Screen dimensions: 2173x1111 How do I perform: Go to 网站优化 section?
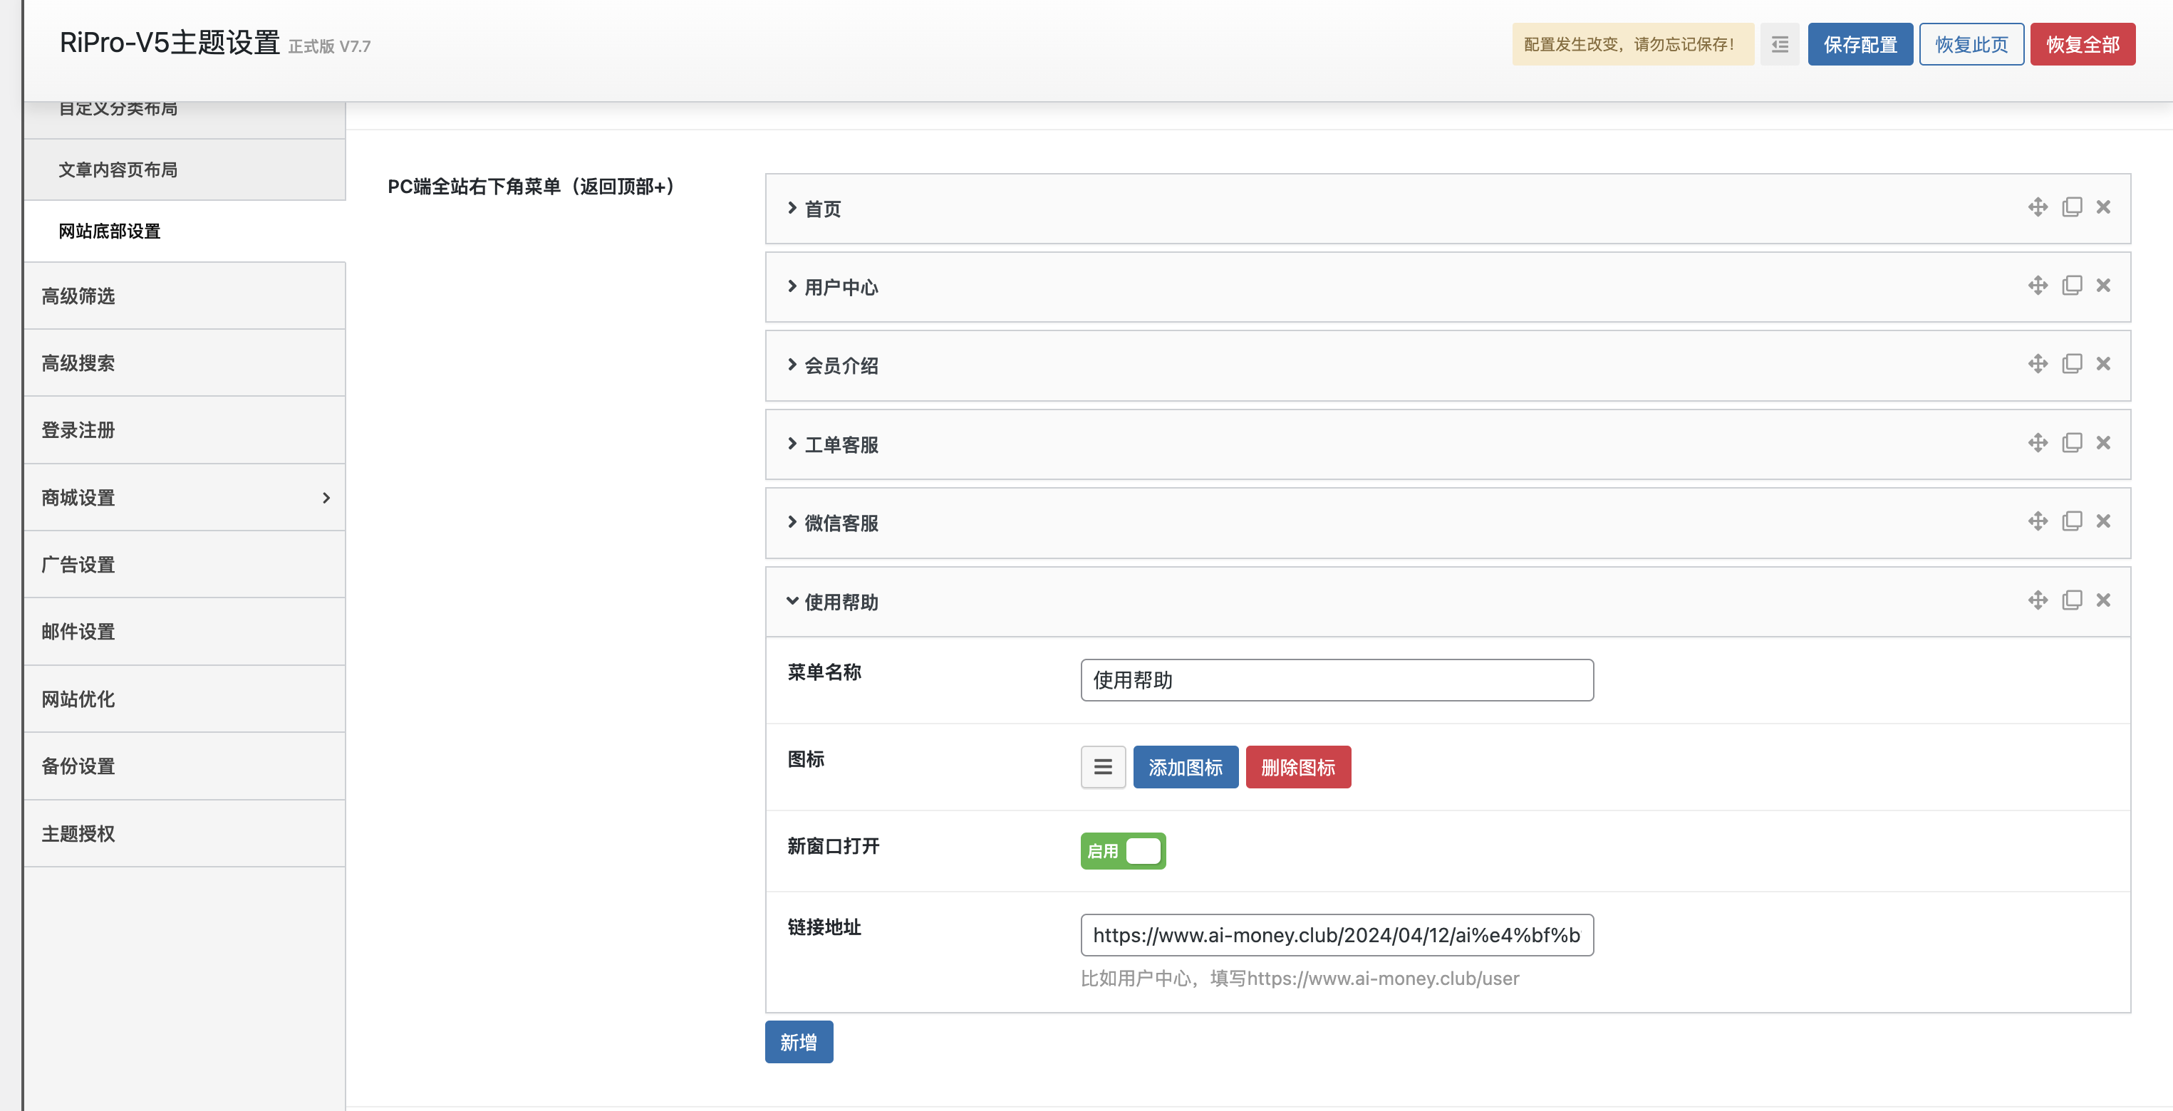(x=185, y=699)
